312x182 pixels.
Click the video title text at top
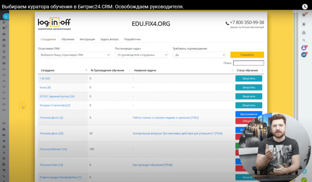[93, 6]
